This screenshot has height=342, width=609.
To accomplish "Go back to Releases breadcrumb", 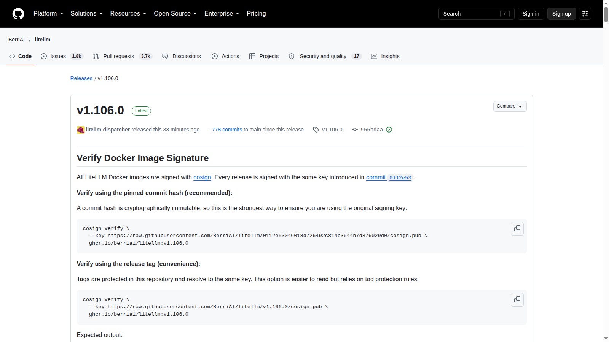I will [x=81, y=78].
